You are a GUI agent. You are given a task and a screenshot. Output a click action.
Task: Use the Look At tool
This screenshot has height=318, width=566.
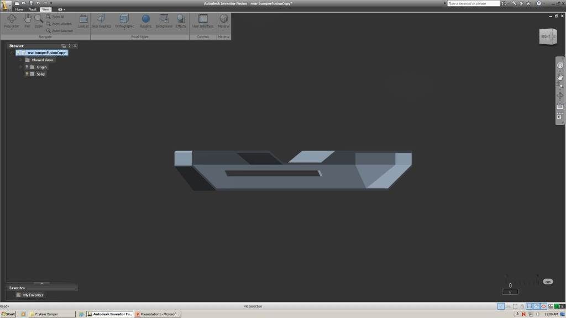coord(83,21)
